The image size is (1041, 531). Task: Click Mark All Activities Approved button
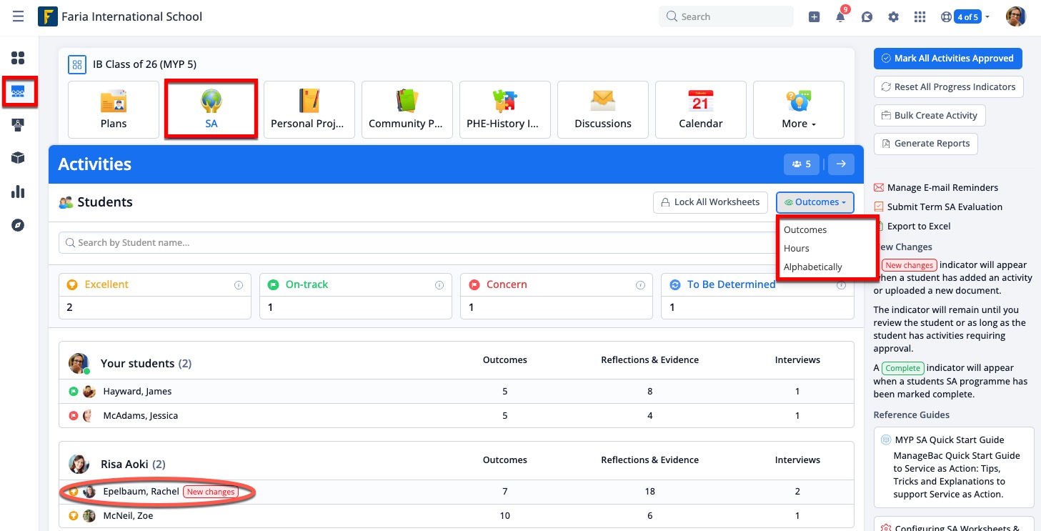point(947,59)
